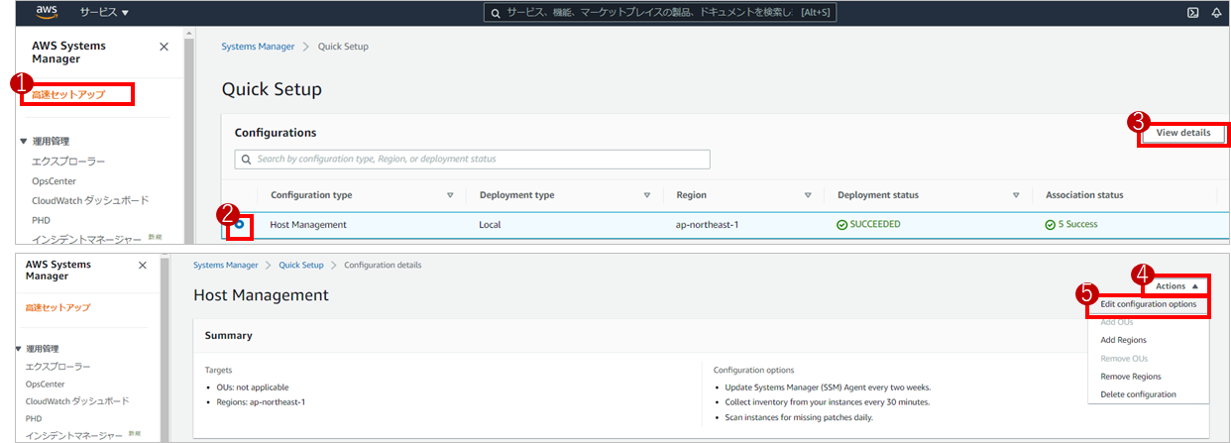Sort by the Region column arrow
Viewport: 1231px width, 443px height.
tap(808, 195)
